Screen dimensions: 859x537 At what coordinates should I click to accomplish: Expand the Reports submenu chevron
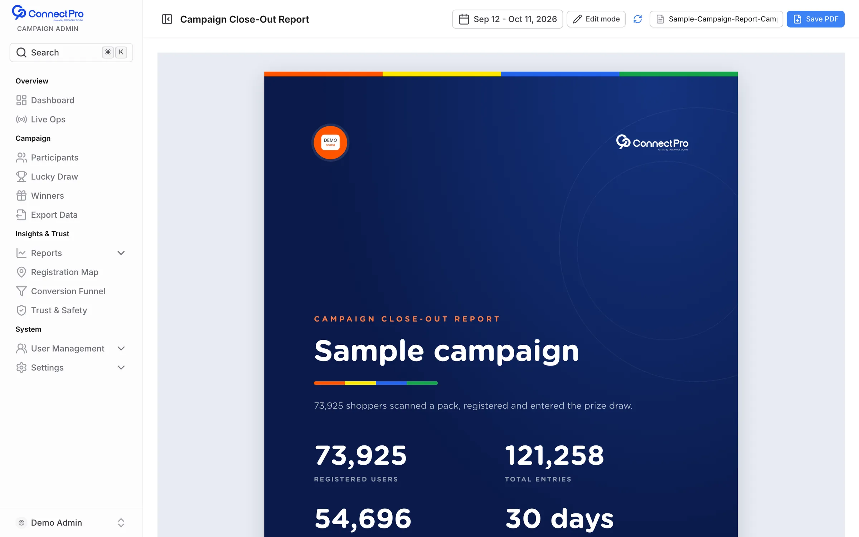pyautogui.click(x=121, y=253)
